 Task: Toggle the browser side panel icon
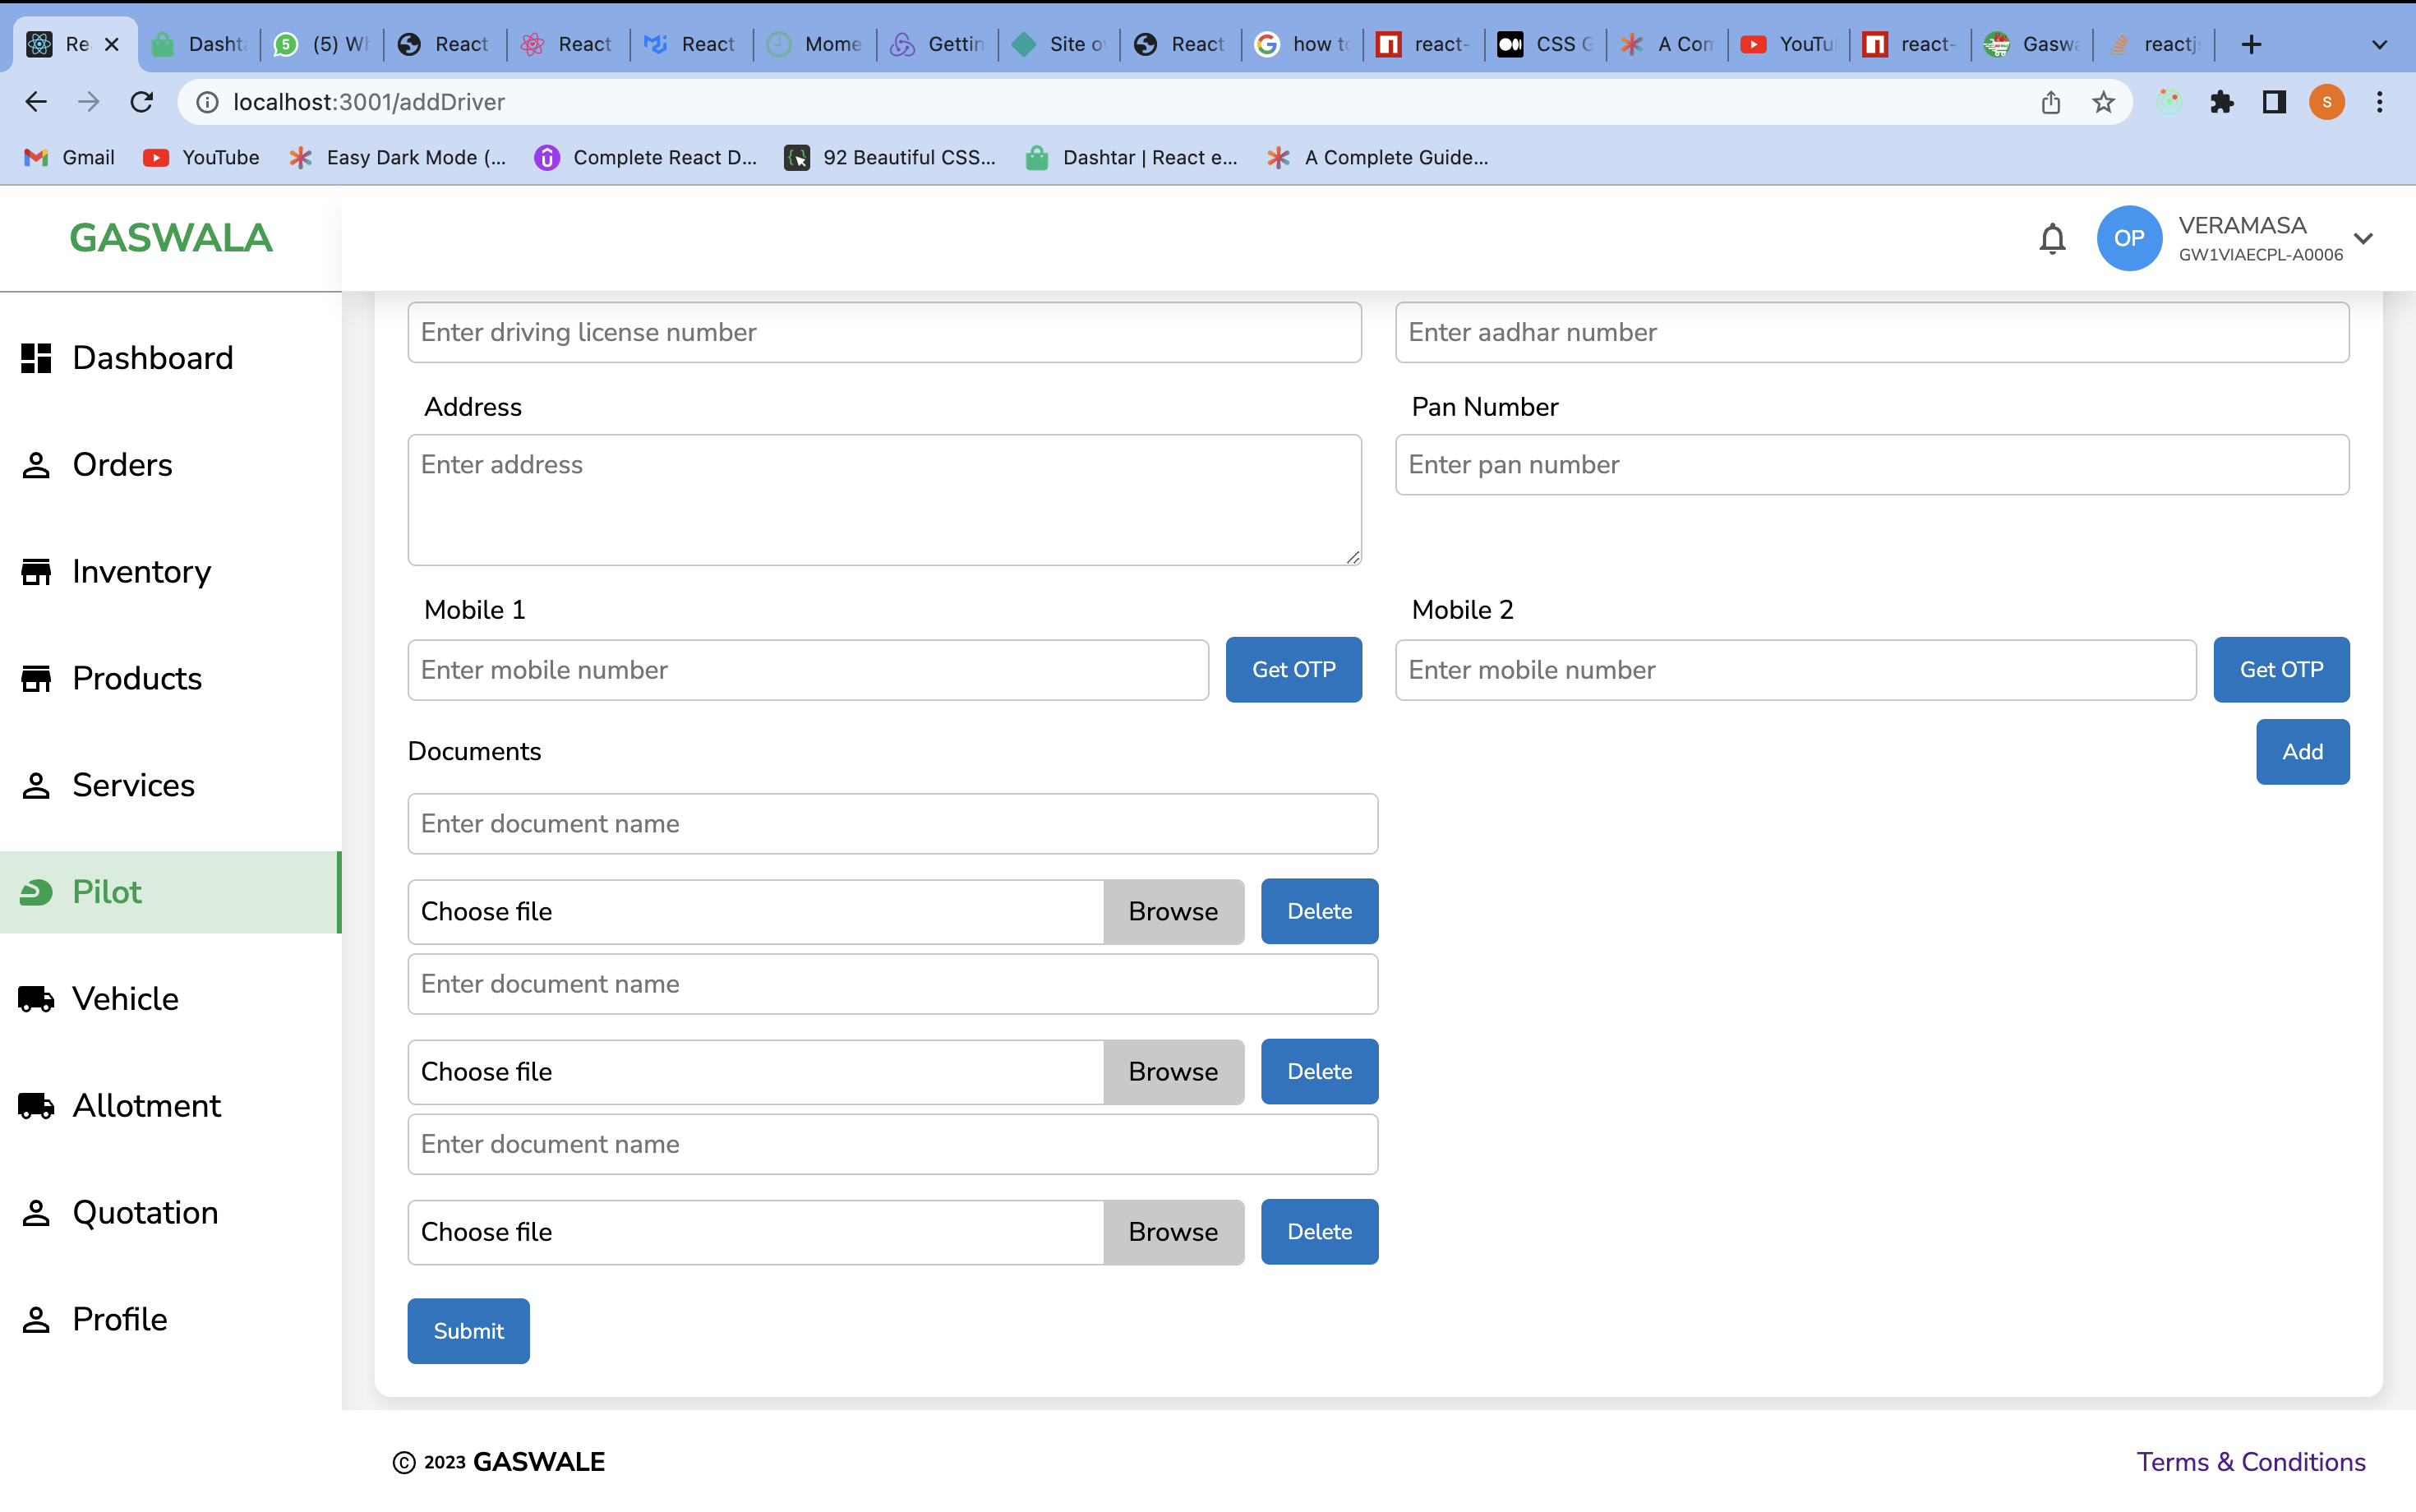point(2274,102)
